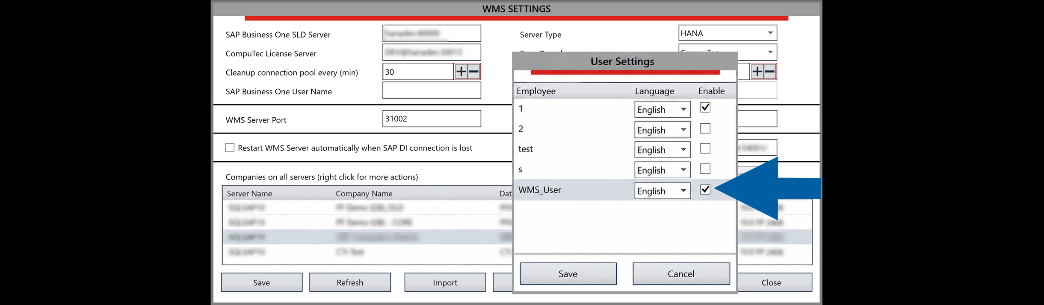Screen dimensions: 1044x305
Task: Click Save button in WMS Settings
Action: (261, 282)
